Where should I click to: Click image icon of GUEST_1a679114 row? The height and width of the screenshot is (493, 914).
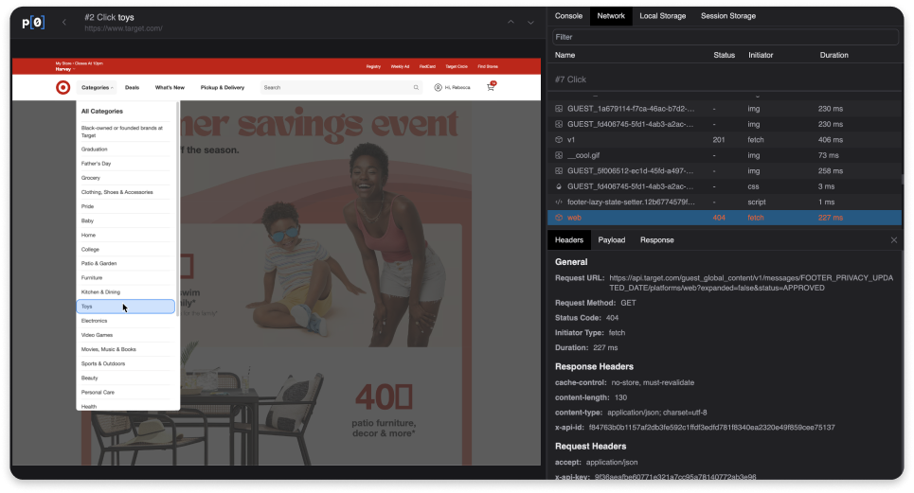pos(559,109)
